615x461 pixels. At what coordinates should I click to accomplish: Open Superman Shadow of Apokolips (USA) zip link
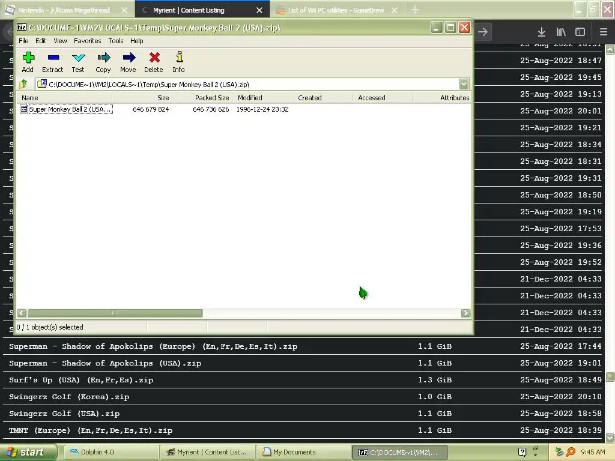[105, 363]
